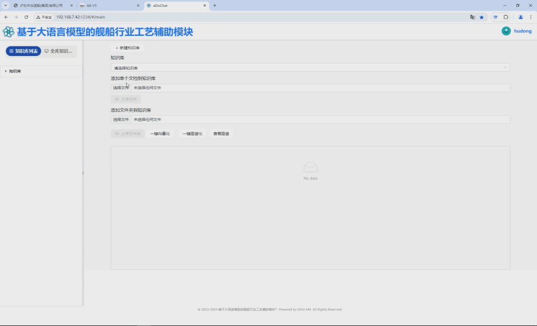
Task: Reload the page with the refresh icon
Action: pos(26,17)
